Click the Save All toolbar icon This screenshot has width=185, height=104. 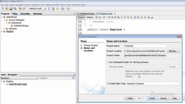click(x=15, y=9)
